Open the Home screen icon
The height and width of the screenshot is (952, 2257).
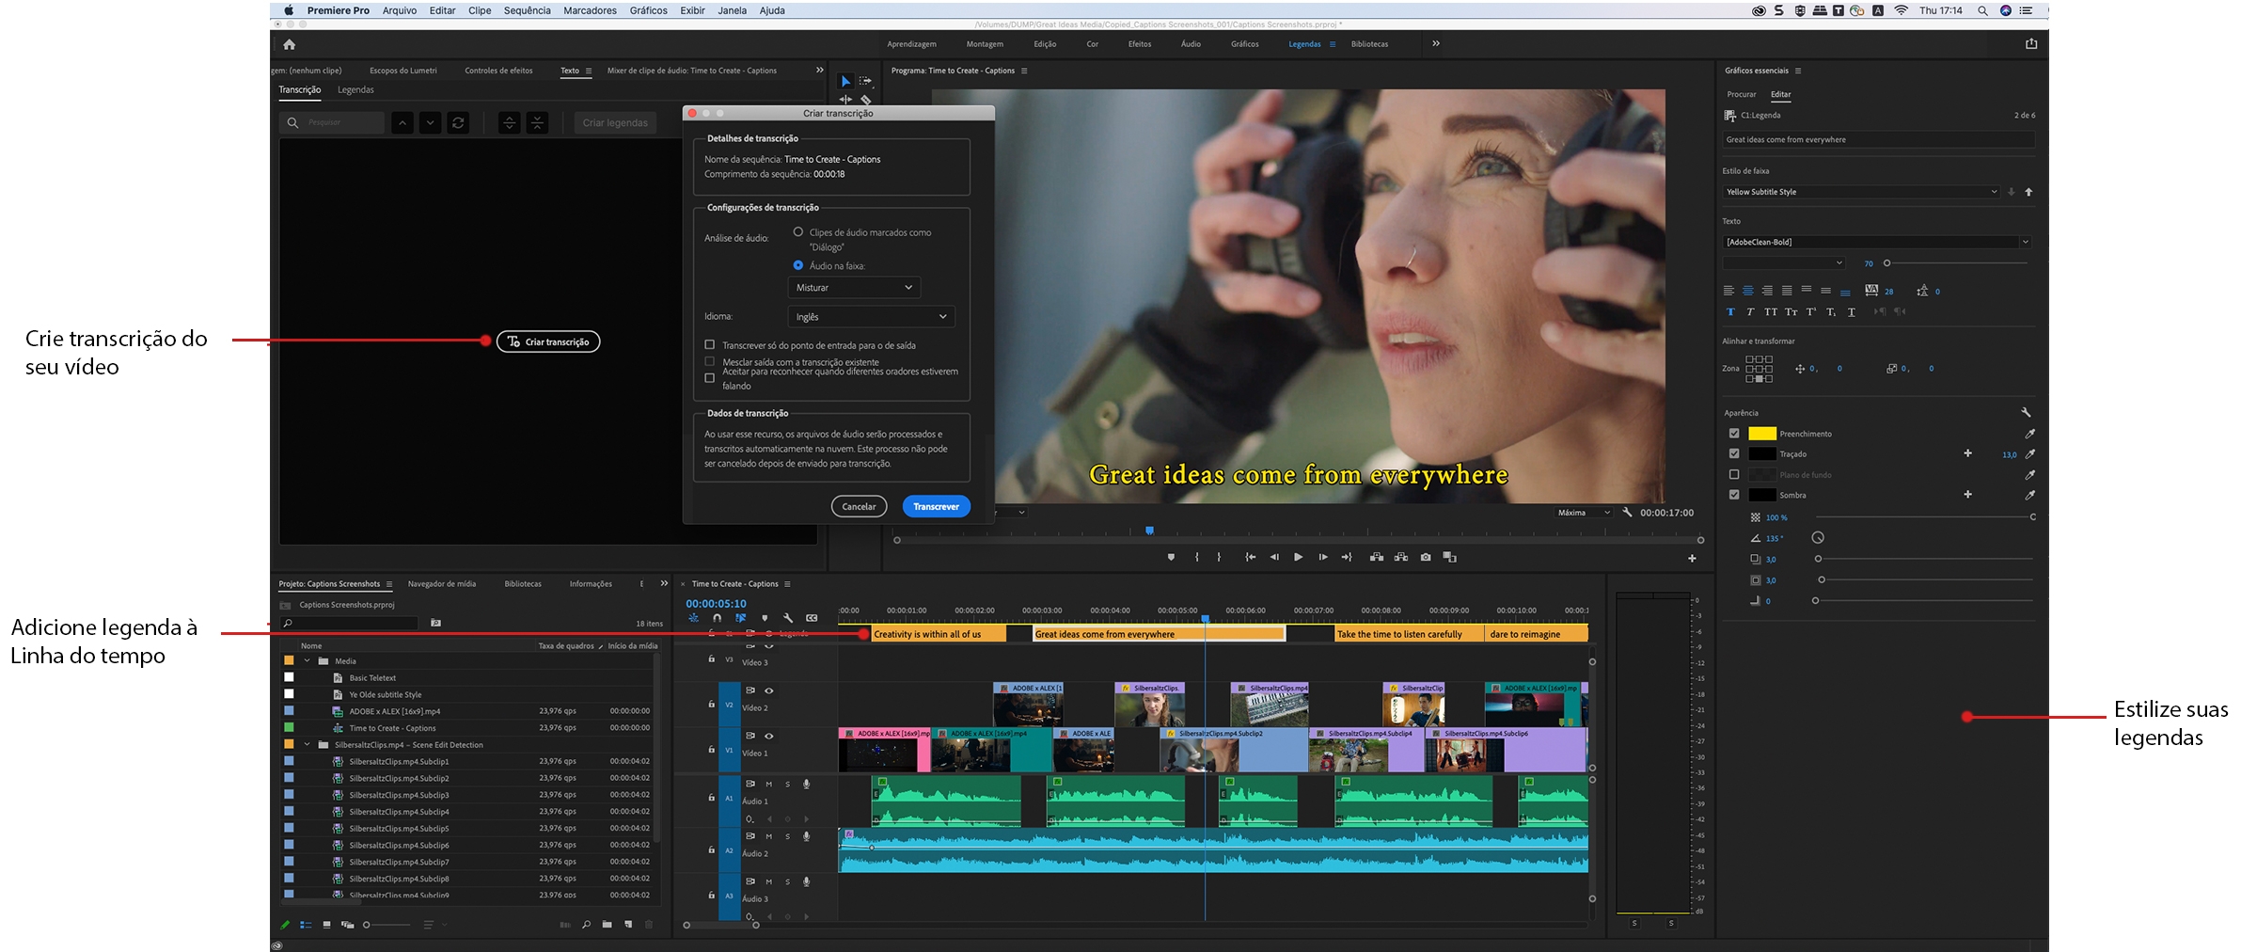pos(289,44)
